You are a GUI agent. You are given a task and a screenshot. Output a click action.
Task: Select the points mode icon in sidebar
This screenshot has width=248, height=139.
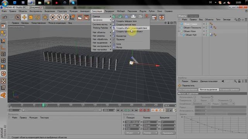[x=3, y=54]
